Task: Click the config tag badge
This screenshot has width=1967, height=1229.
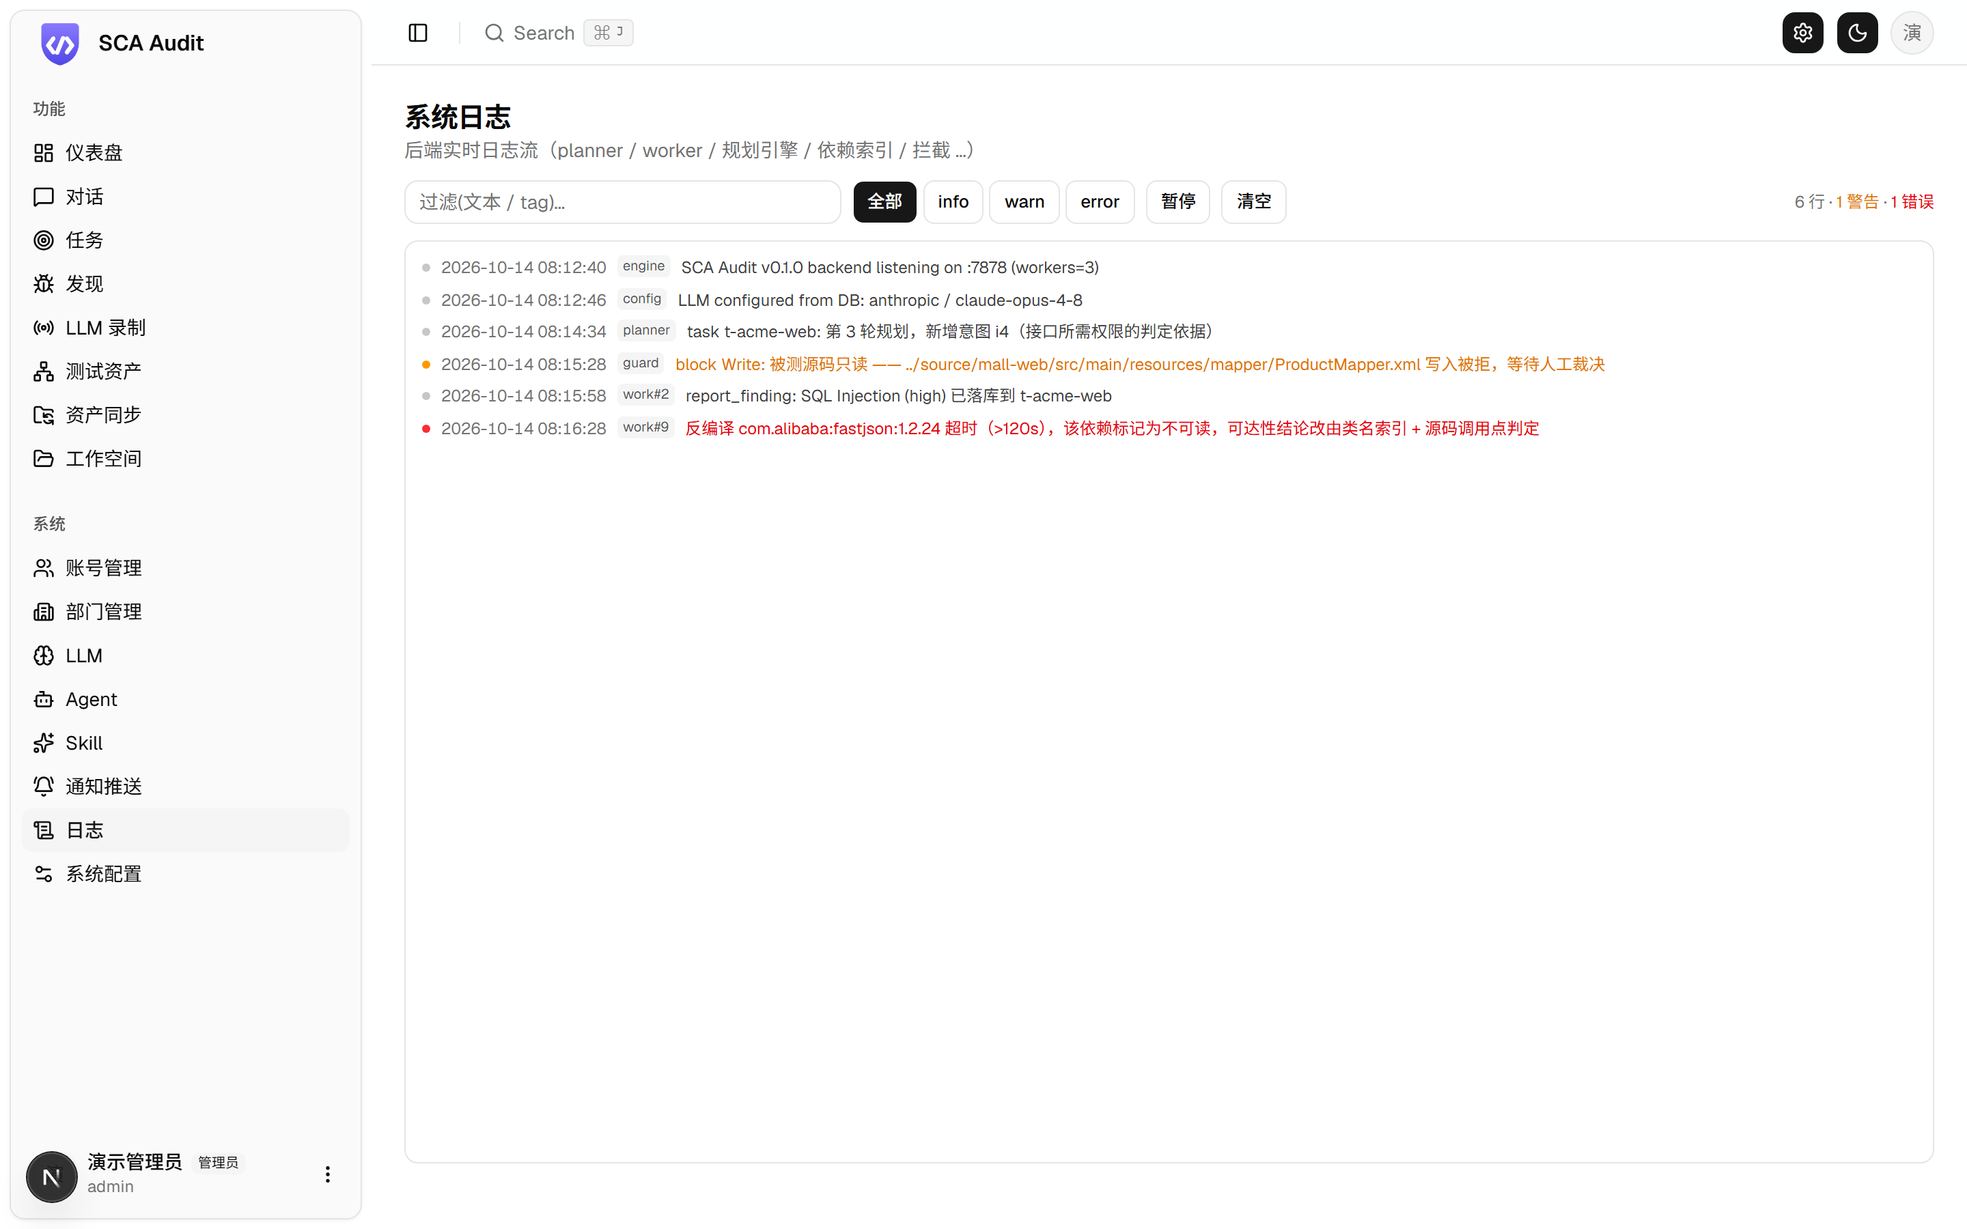Action: click(642, 299)
